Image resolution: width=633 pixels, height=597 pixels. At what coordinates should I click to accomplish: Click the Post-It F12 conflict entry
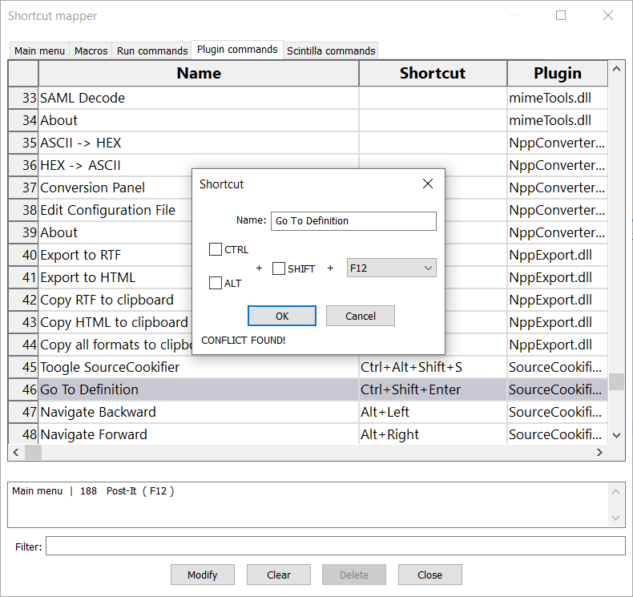coord(93,491)
